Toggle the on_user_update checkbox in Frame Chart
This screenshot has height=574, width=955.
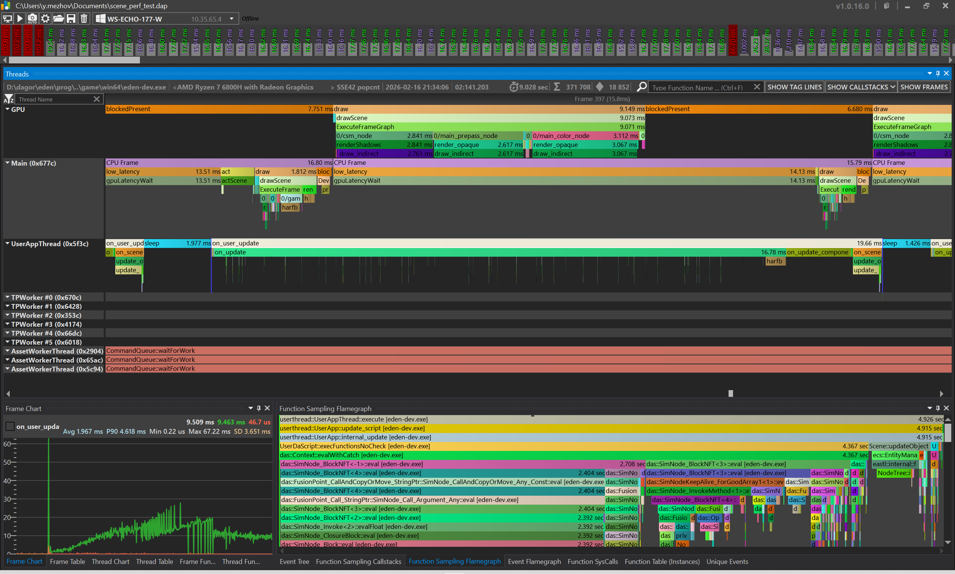pos(10,426)
